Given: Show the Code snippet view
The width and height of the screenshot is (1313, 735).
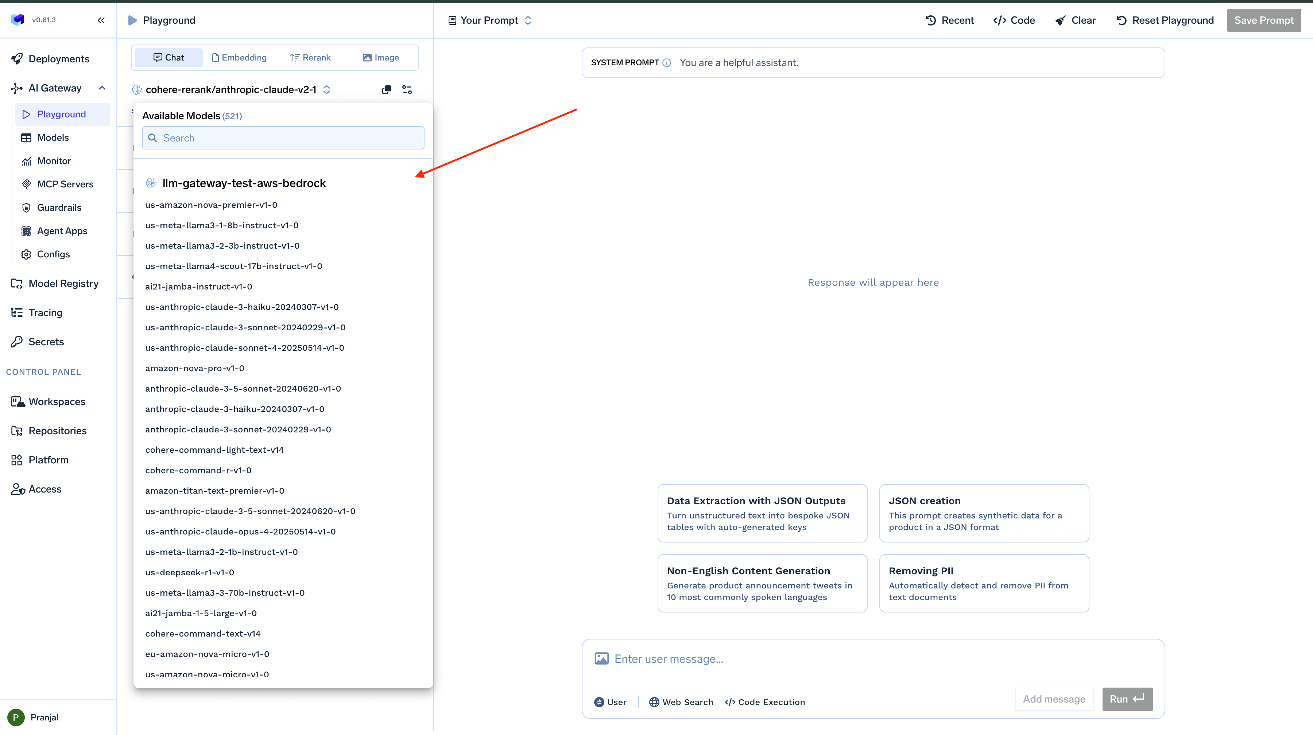Looking at the screenshot, I should (1014, 20).
